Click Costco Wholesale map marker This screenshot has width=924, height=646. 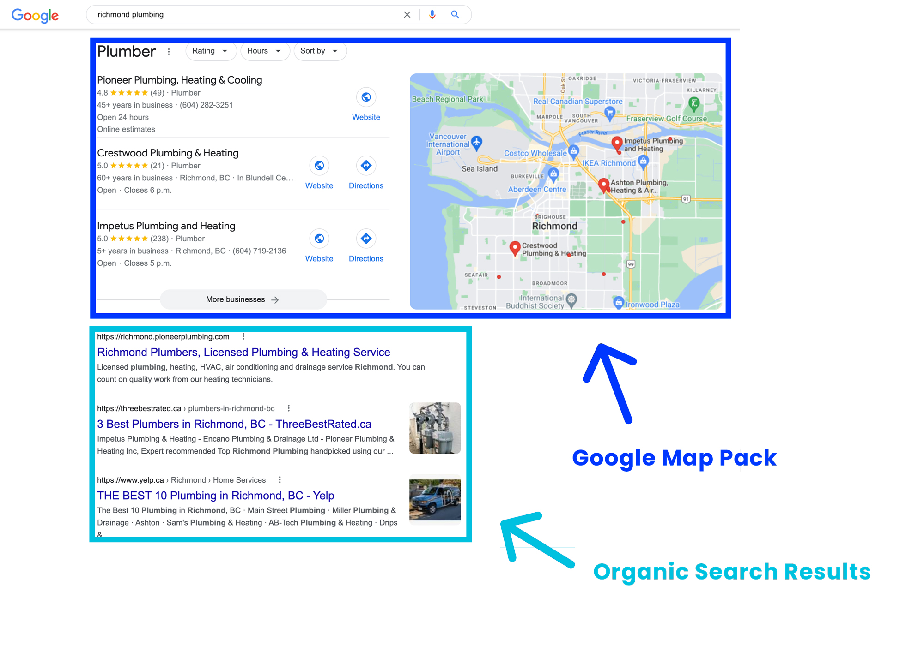coord(574,151)
